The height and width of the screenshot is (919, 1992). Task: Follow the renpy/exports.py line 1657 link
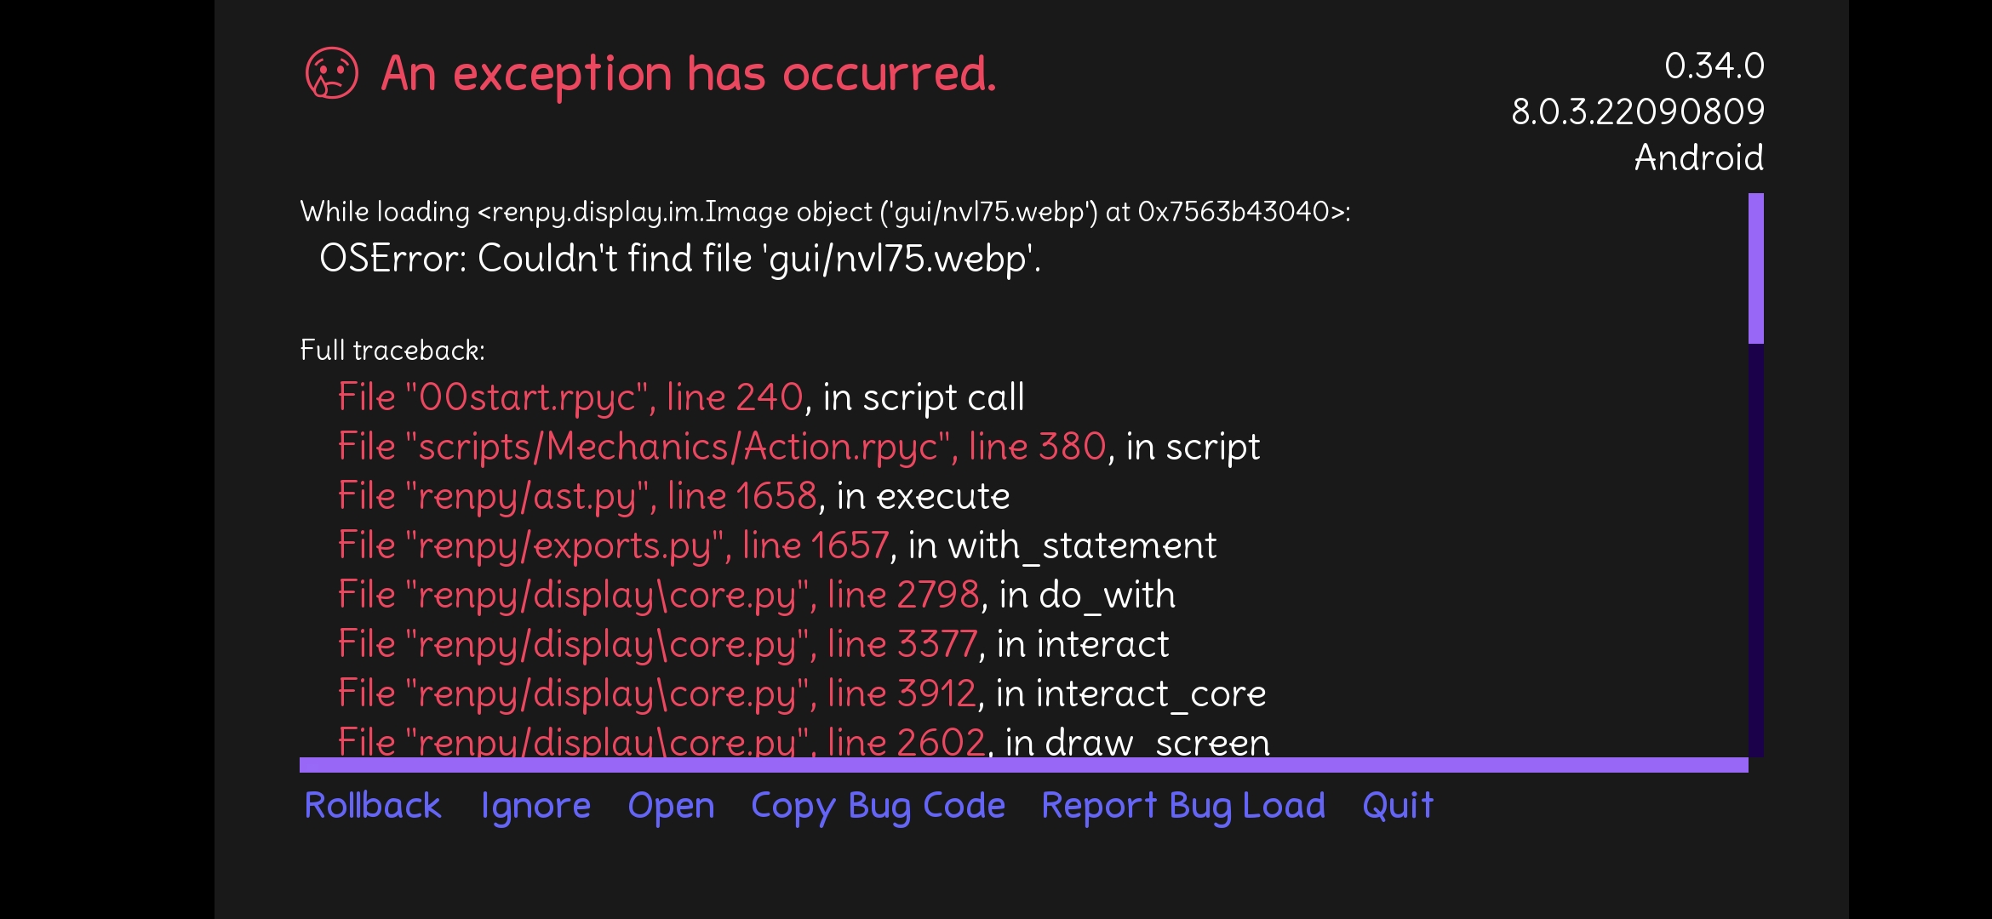[x=613, y=545]
